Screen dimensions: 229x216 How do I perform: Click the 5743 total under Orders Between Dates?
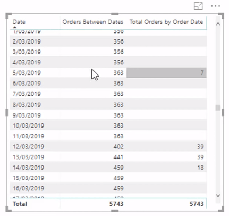click(116, 204)
